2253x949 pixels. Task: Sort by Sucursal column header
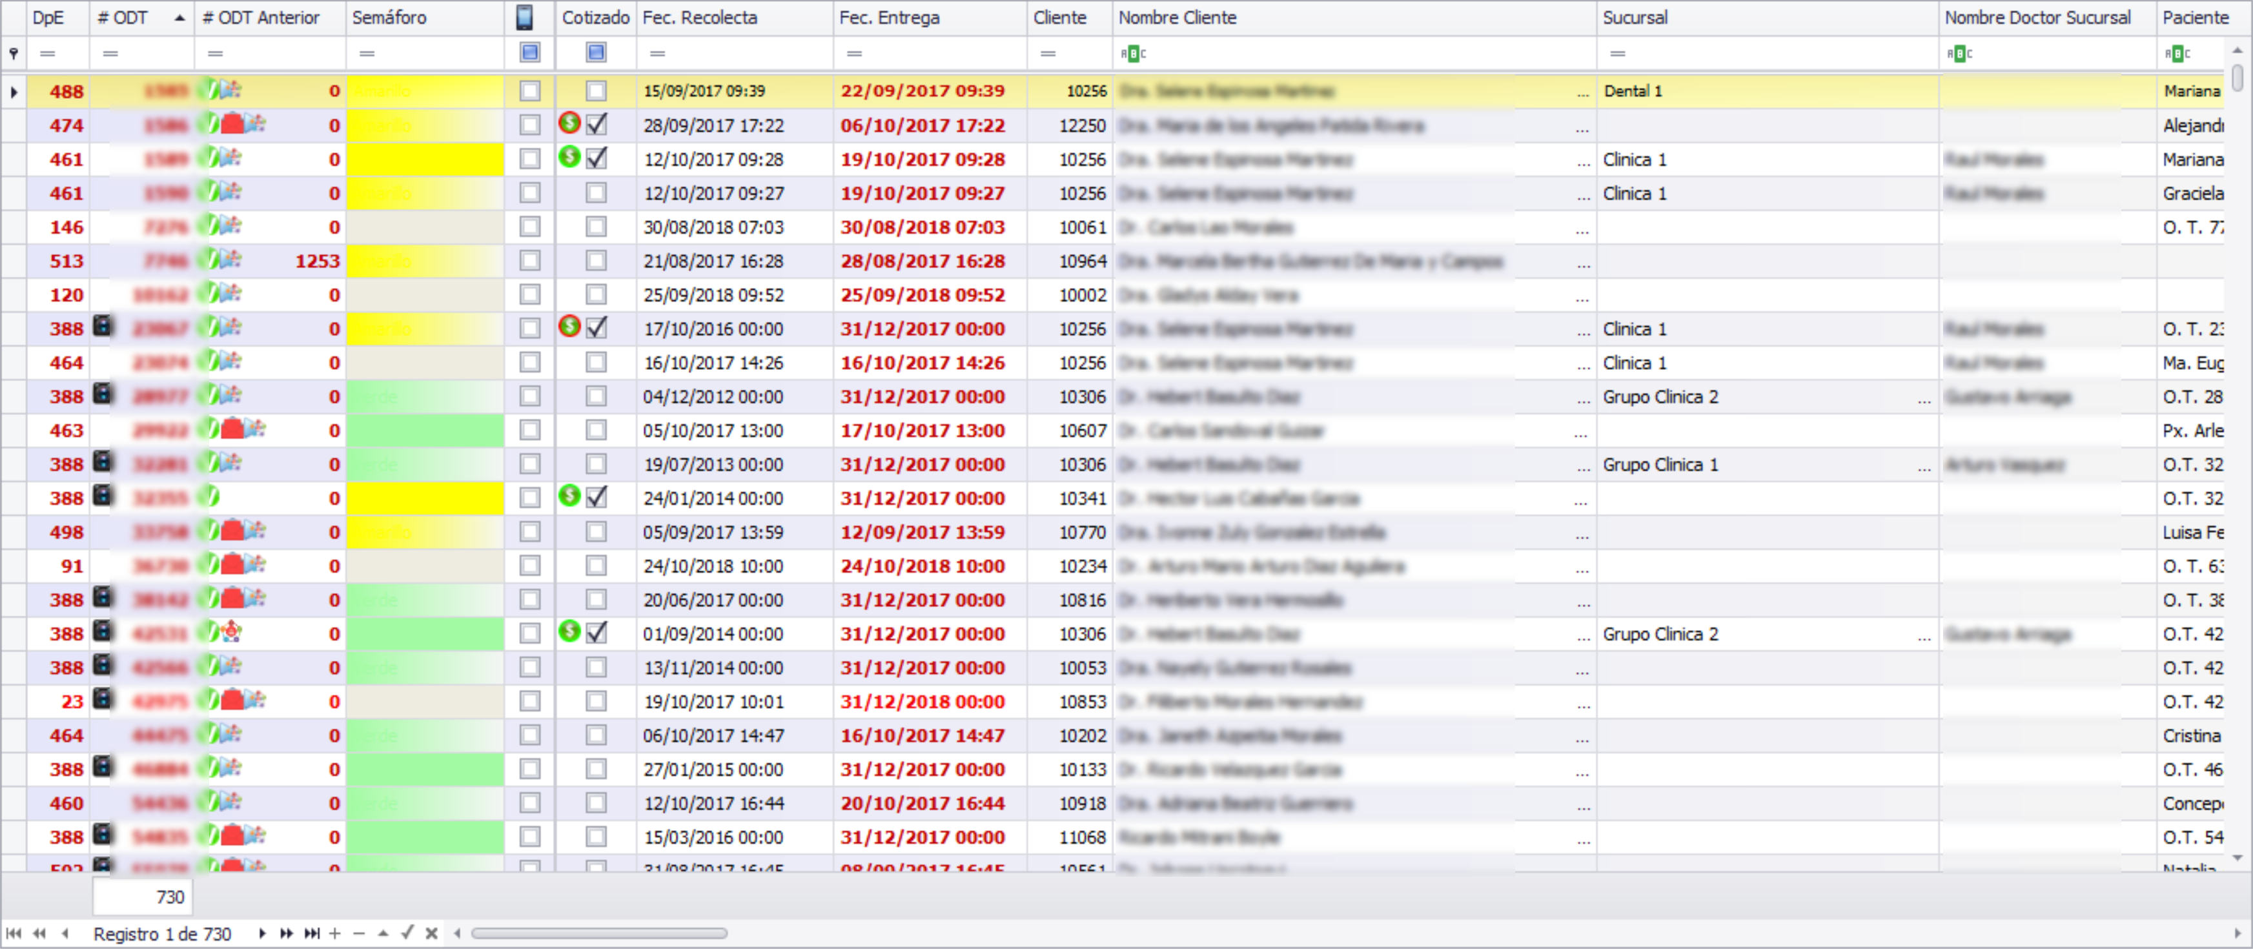click(1767, 17)
